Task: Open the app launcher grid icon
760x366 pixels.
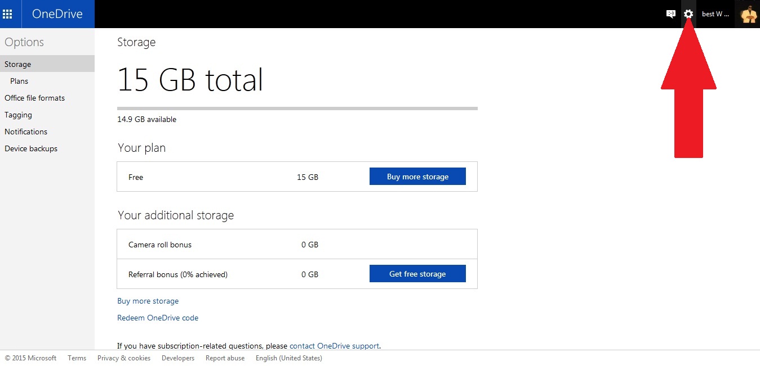Action: [7, 14]
